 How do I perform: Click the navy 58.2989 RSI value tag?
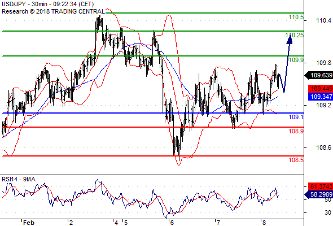point(319,194)
